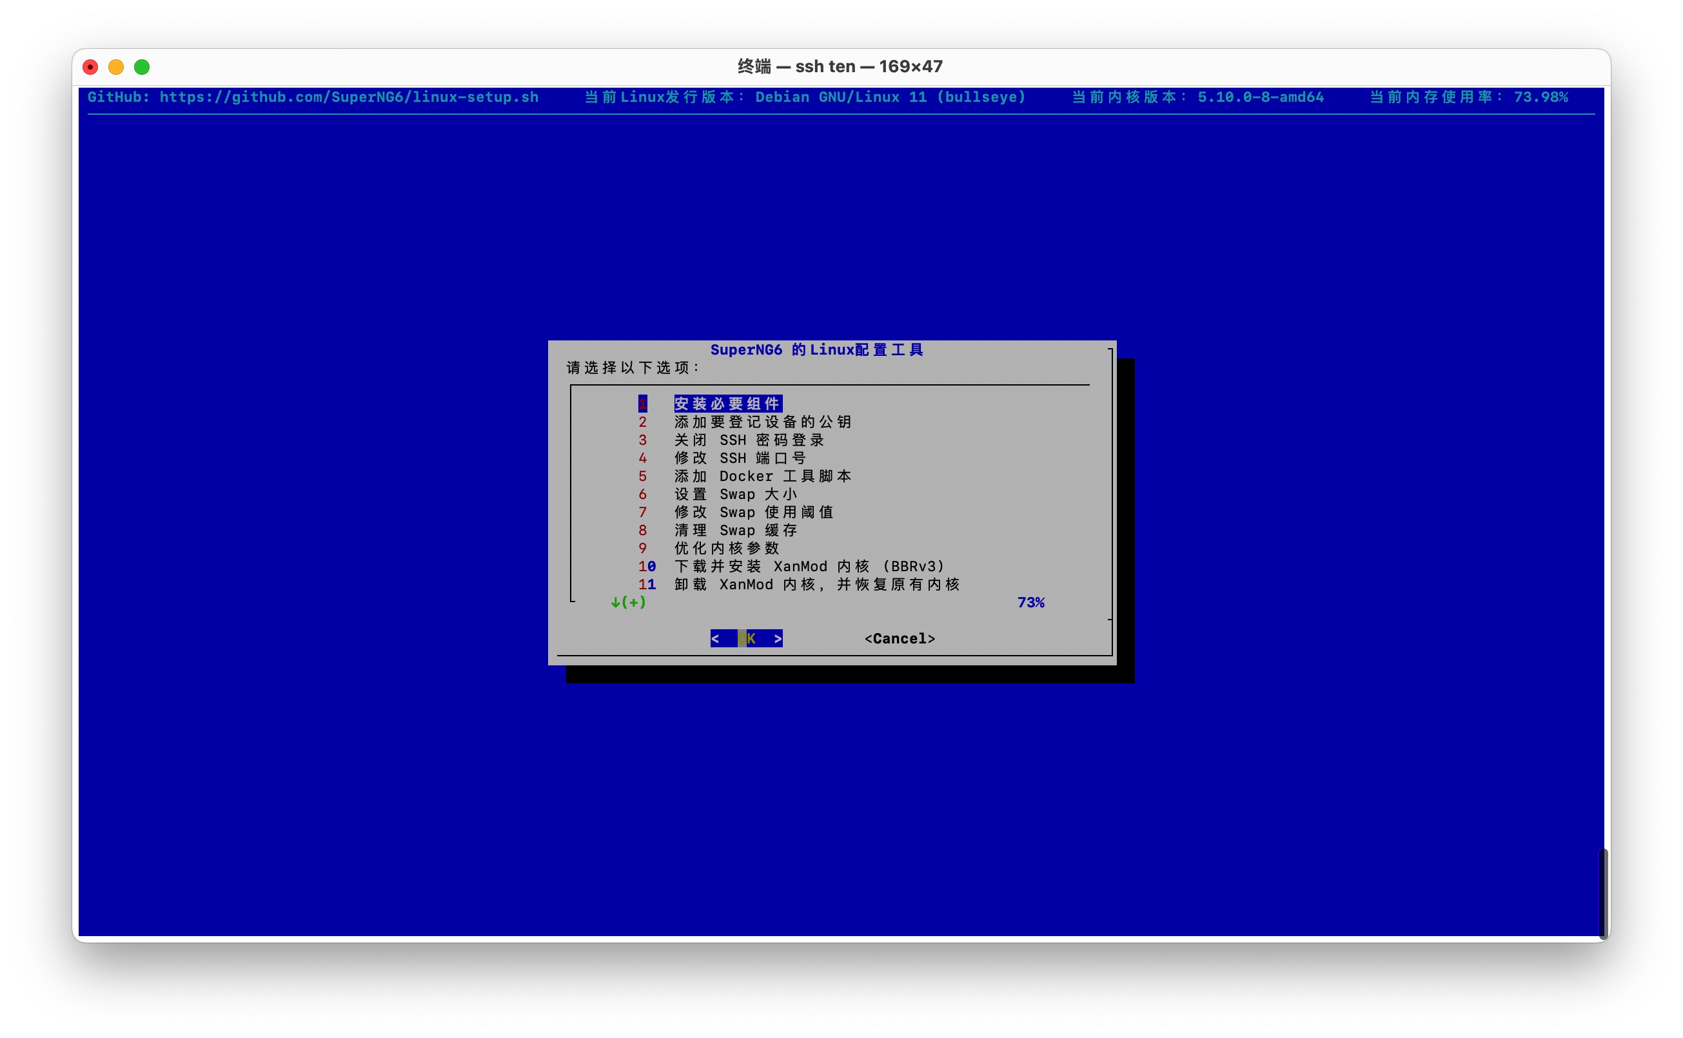Choose option 11 卸载 XanMod 内核
1683x1038 pixels.
(x=800, y=584)
